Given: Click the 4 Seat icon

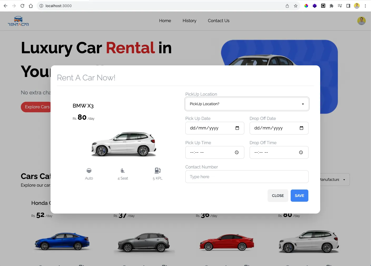Looking at the screenshot, I should (x=123, y=171).
